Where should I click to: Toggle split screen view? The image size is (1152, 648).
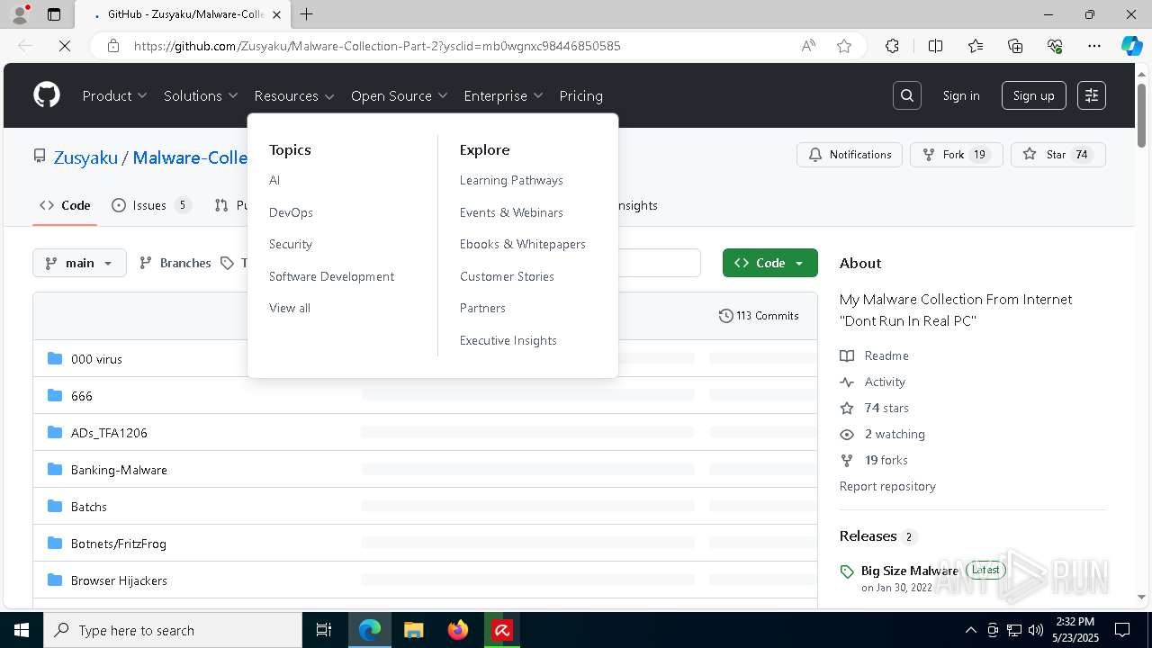click(x=935, y=46)
